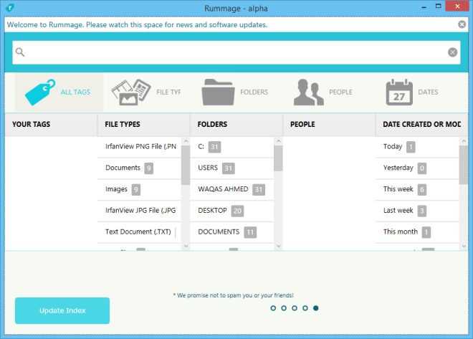
Task: Select the first page indicator dot
Action: (x=273, y=308)
